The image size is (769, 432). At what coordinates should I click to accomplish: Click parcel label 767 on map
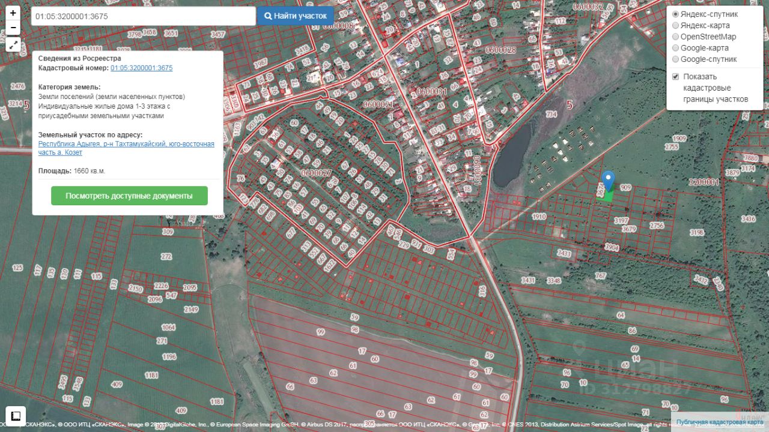tap(600, 275)
